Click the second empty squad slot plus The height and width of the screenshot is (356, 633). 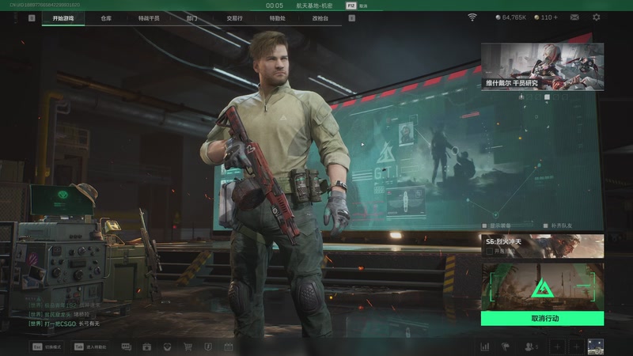577,347
